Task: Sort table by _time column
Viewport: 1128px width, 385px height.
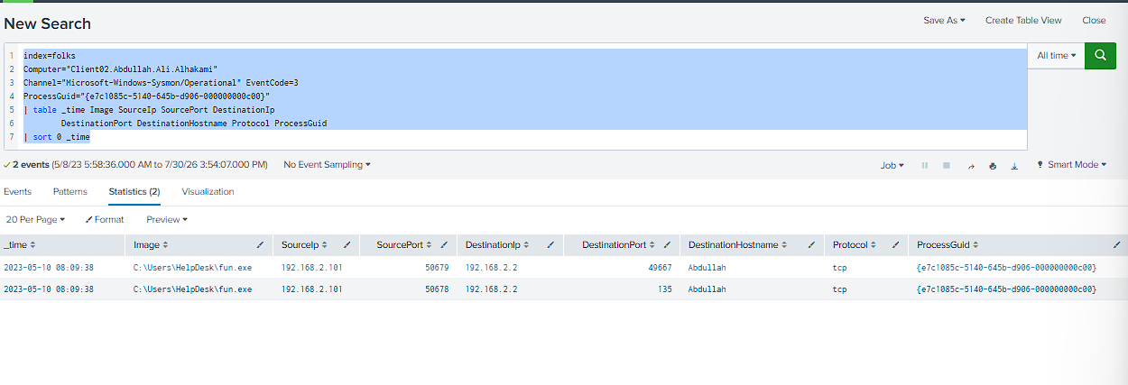Action: tap(19, 244)
